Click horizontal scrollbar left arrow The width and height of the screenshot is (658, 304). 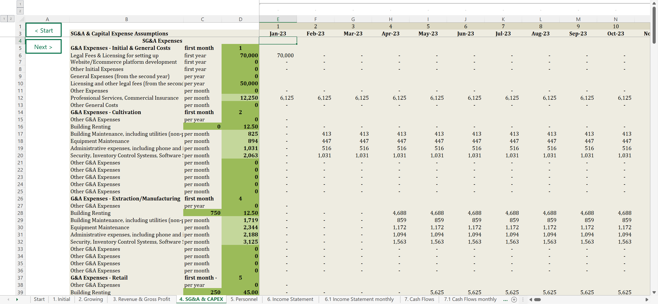pyautogui.click(x=531, y=299)
